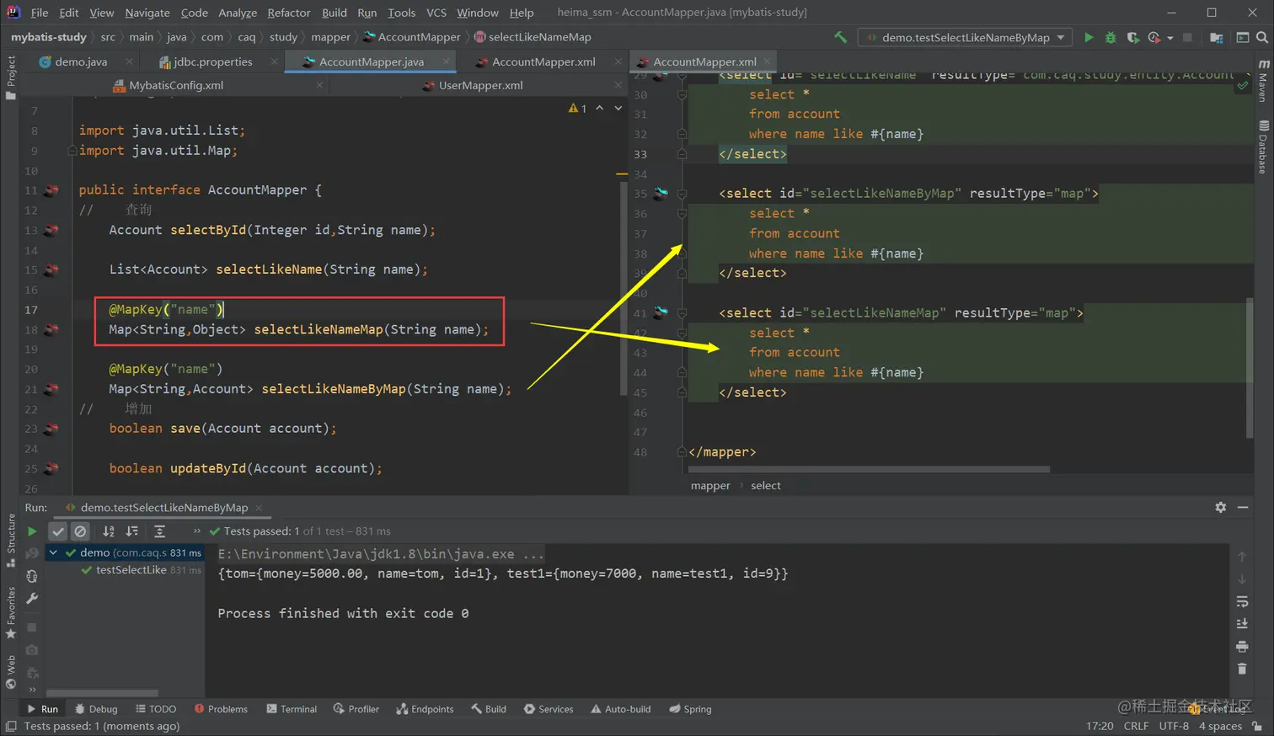Open the TODO tool window
The image size is (1274, 736).
tap(156, 709)
